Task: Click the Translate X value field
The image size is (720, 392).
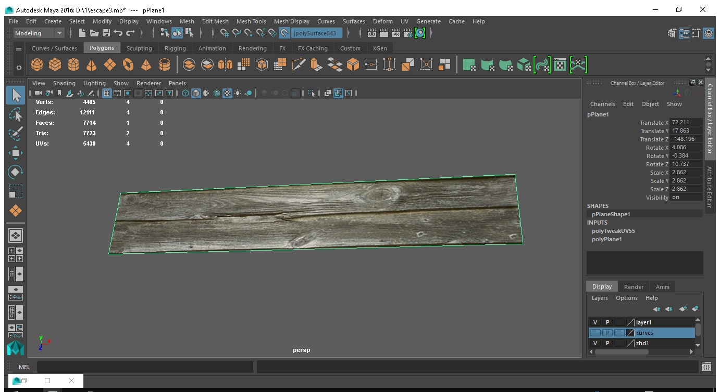Action: pyautogui.click(x=686, y=123)
